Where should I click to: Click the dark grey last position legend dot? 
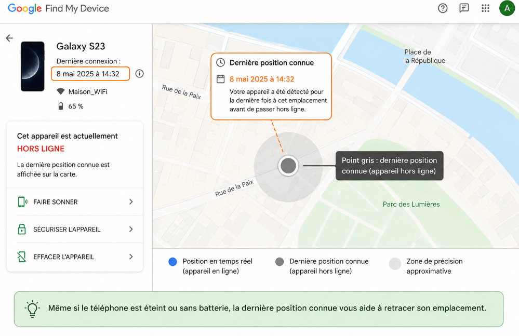[280, 262]
